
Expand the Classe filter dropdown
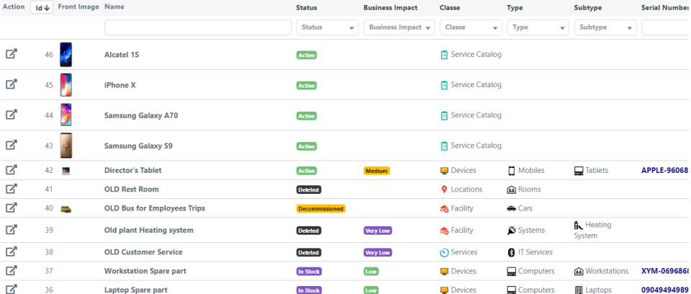[x=471, y=27]
